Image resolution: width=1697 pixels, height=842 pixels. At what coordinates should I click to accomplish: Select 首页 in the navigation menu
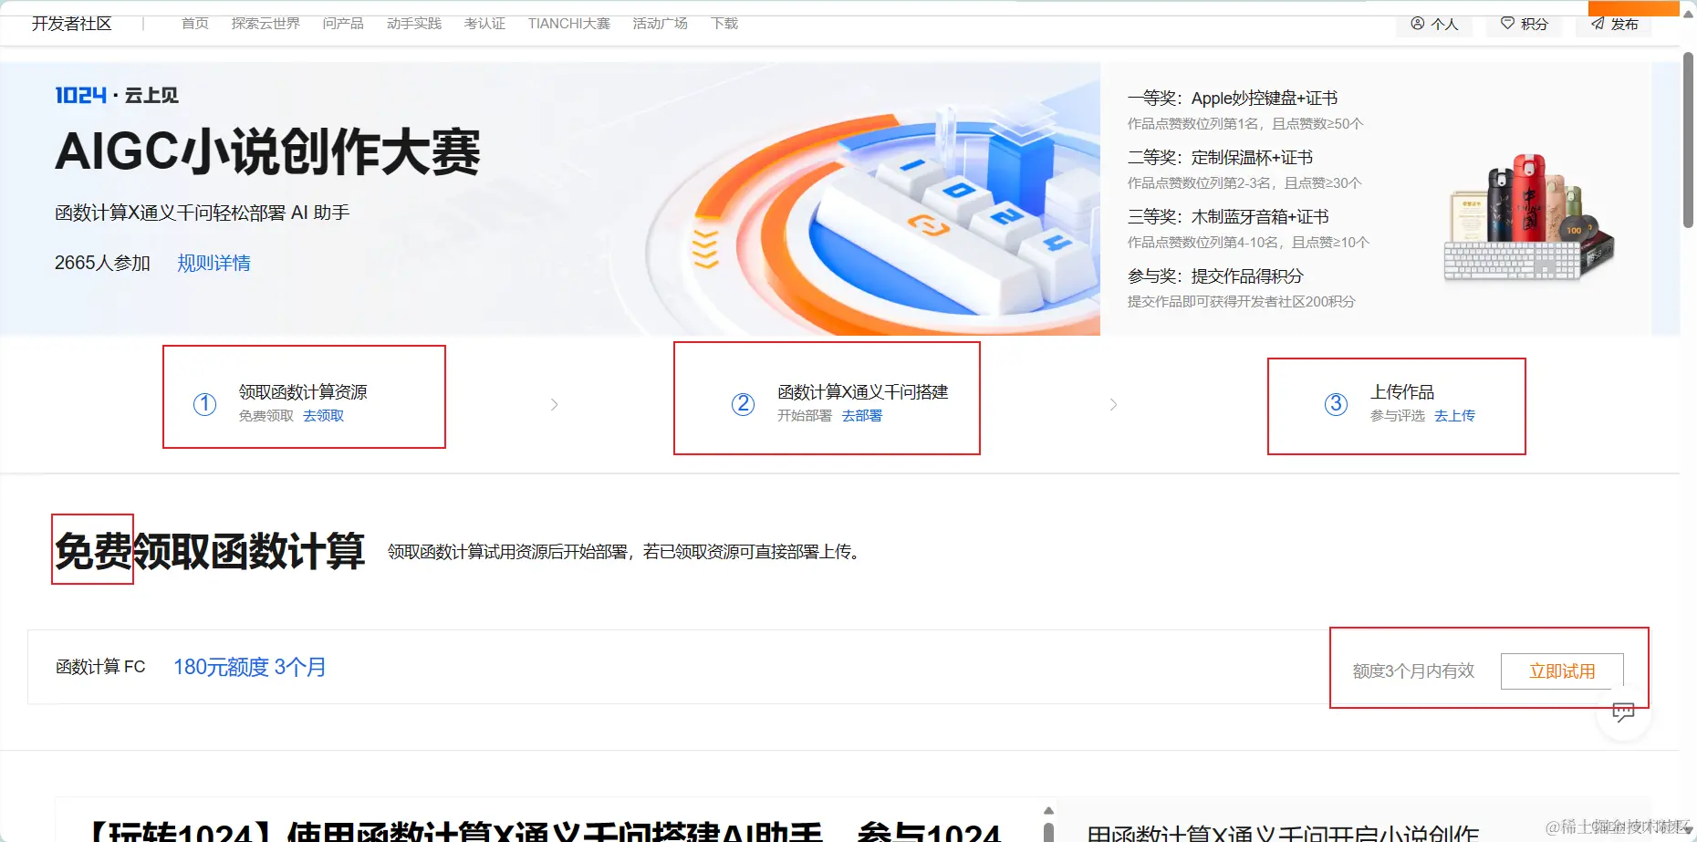click(x=193, y=23)
